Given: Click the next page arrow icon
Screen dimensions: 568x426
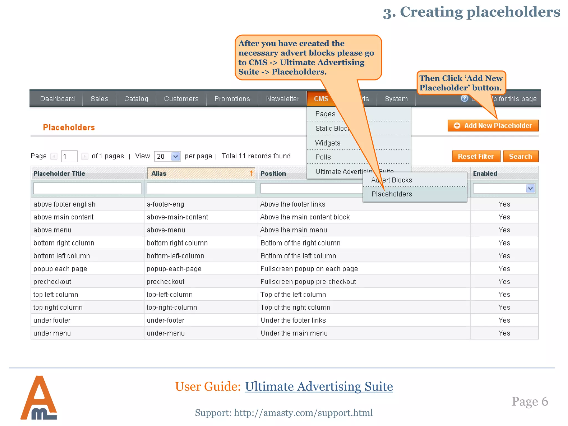Looking at the screenshot, I should (85, 156).
